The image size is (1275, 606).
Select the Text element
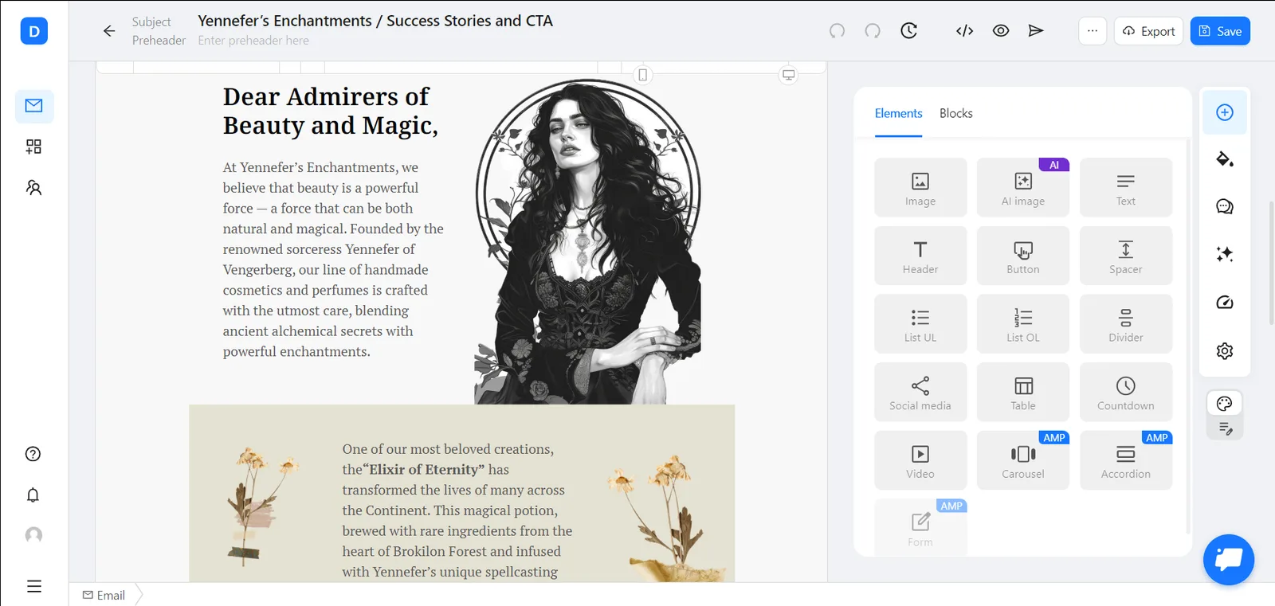tap(1126, 187)
